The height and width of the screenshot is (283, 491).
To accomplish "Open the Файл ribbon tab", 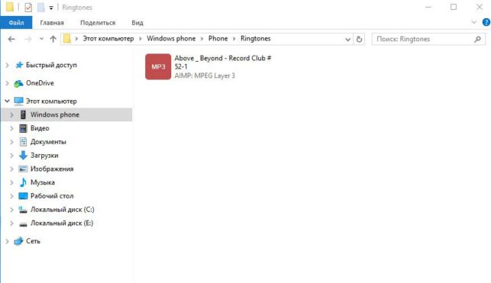I will [16, 23].
